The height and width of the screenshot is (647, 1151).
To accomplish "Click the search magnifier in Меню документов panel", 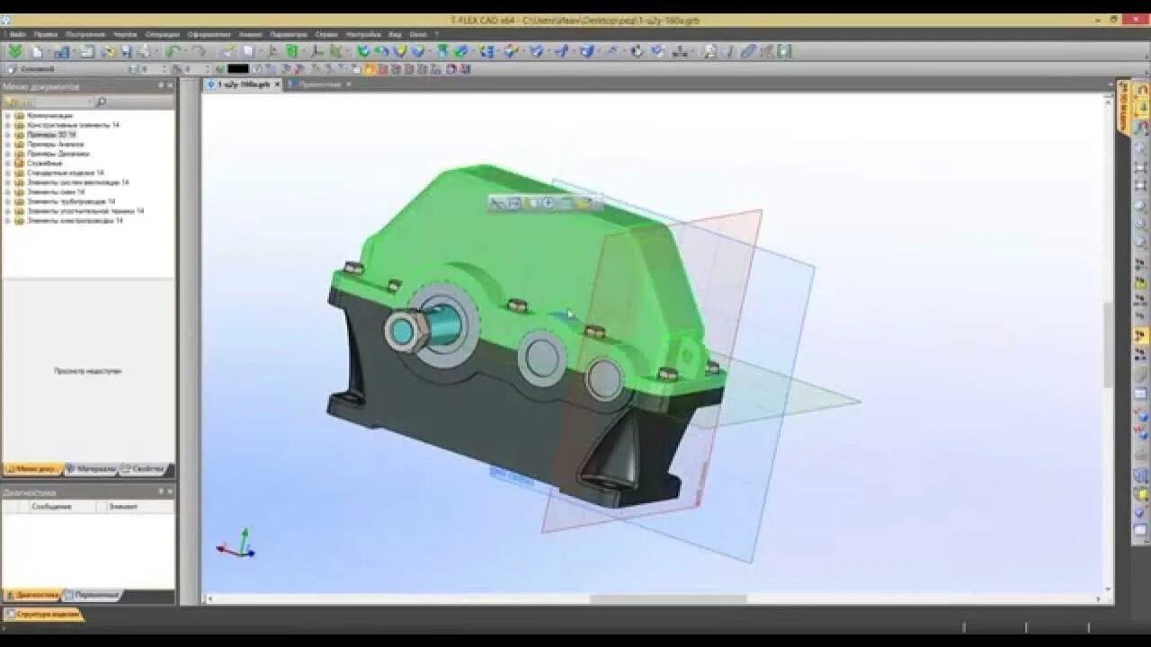I will (x=101, y=101).
